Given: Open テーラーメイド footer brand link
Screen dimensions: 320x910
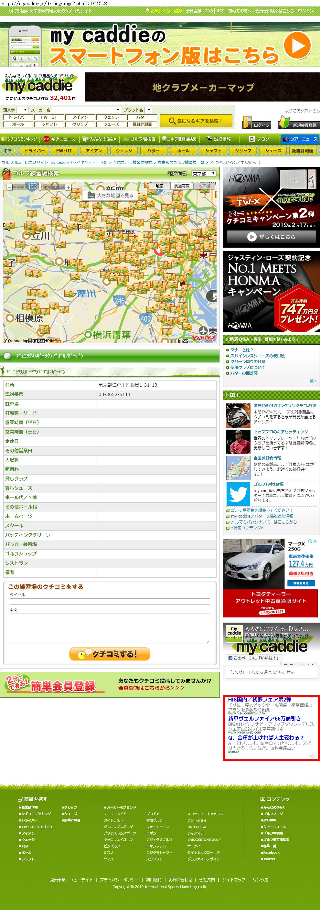Looking at the screenshot, I should point(115,814).
